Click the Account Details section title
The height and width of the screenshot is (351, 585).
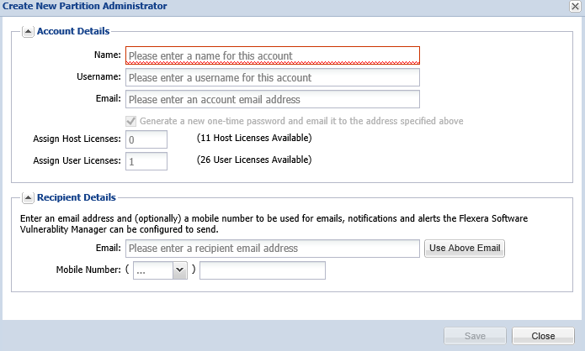[x=73, y=32]
